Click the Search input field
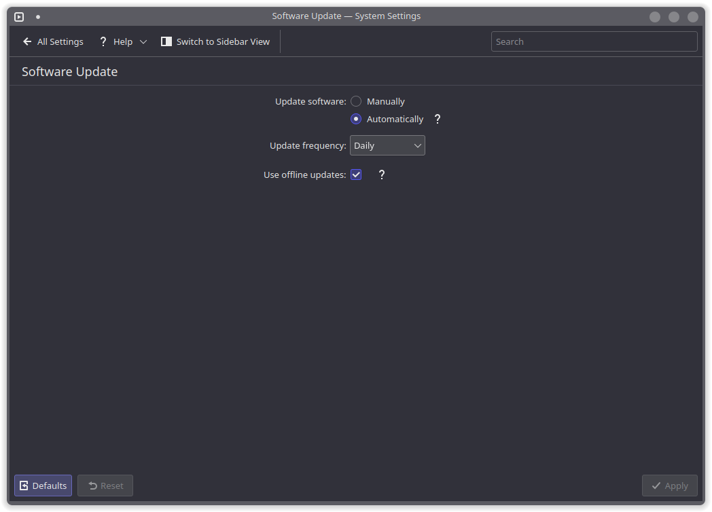Image resolution: width=712 pixels, height=512 pixels. [x=594, y=41]
